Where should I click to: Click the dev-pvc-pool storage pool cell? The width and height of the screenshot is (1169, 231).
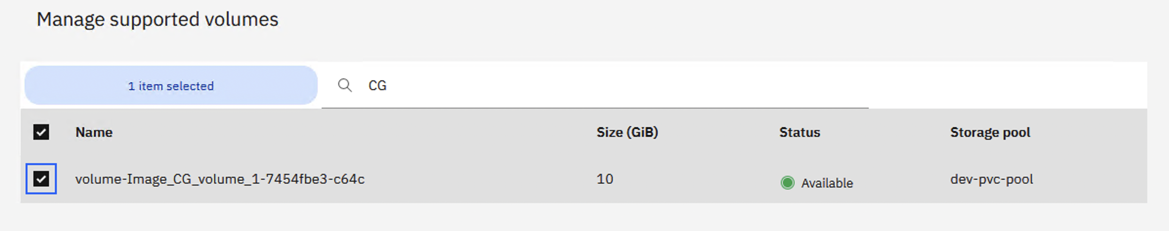[992, 179]
